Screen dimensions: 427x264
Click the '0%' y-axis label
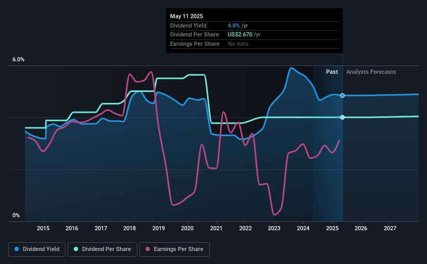[16, 215]
